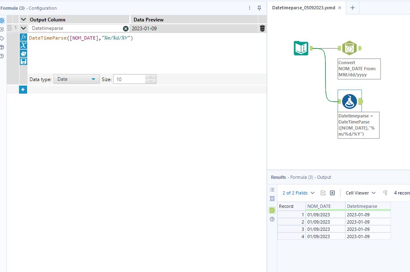
Task: Switch to Datetimeparse_05092023.yxmd tab
Action: point(303,8)
